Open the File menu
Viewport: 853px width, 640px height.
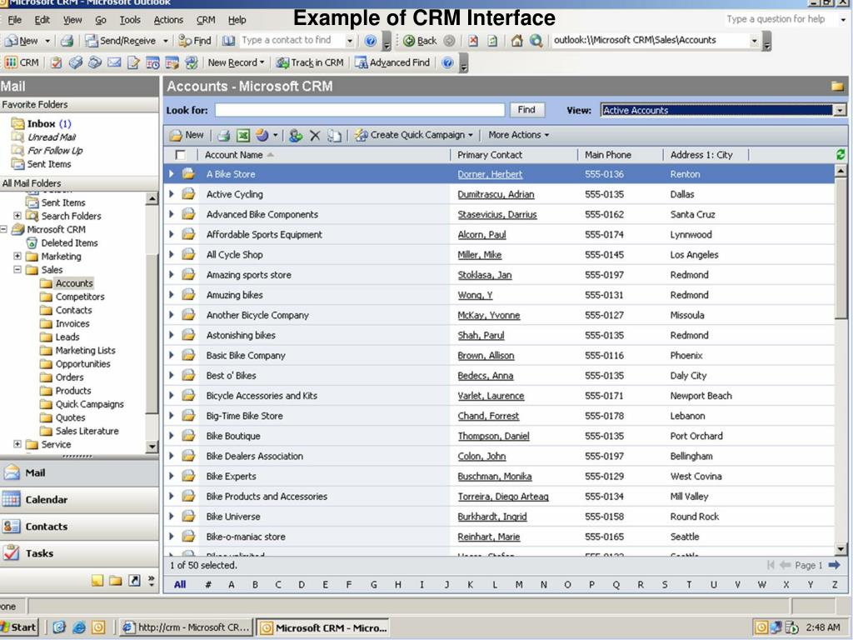pos(15,20)
